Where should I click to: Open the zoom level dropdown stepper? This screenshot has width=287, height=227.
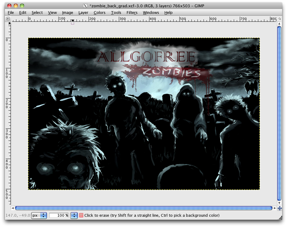click(74, 216)
